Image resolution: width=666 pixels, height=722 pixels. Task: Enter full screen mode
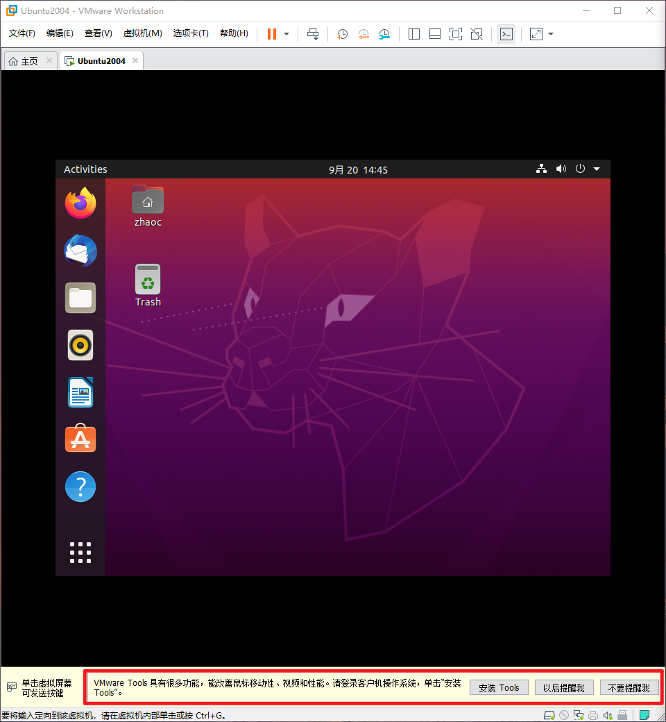pos(455,33)
